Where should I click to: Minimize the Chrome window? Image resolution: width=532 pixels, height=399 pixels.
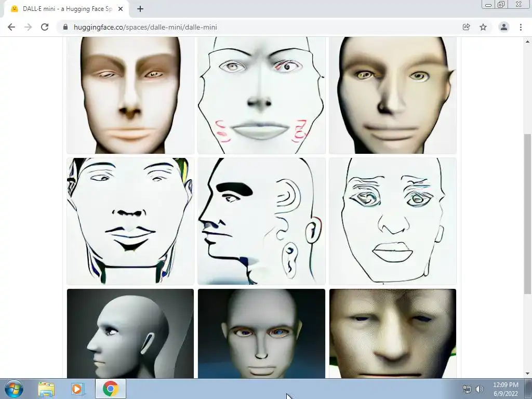click(488, 5)
